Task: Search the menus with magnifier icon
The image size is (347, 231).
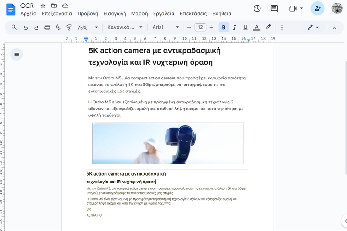Action: 14,27
